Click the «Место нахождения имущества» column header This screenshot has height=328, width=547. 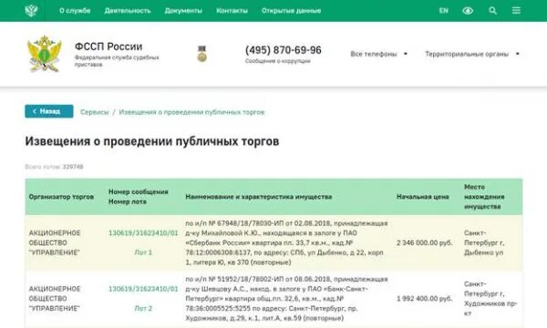click(x=484, y=197)
